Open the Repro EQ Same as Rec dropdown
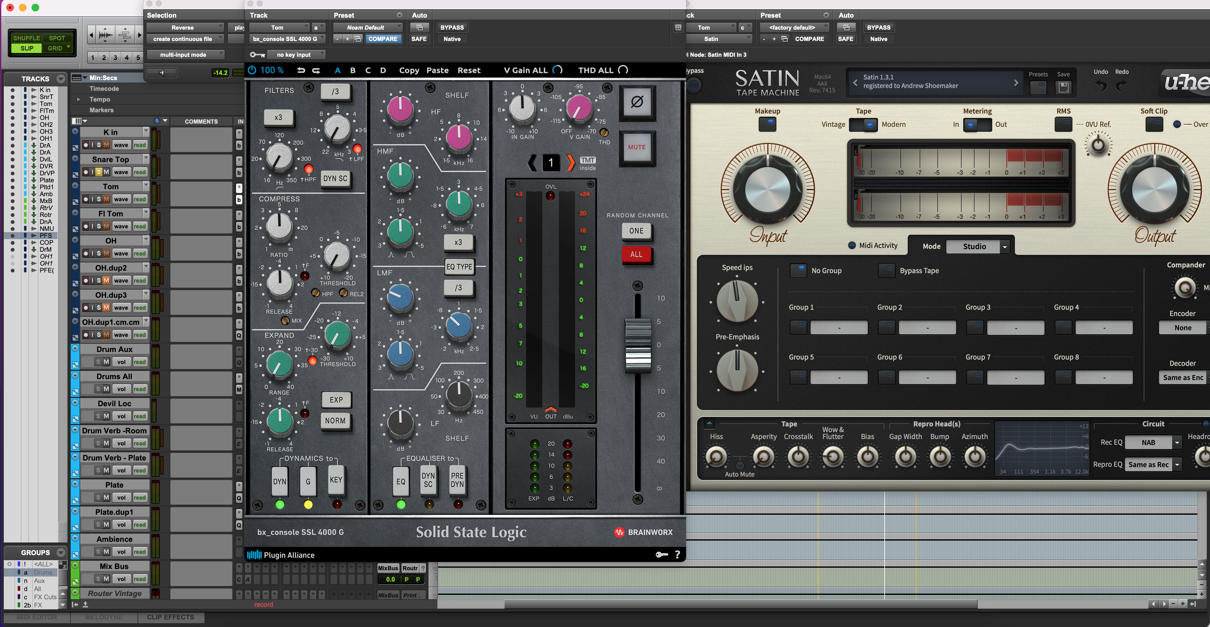 tap(1154, 465)
